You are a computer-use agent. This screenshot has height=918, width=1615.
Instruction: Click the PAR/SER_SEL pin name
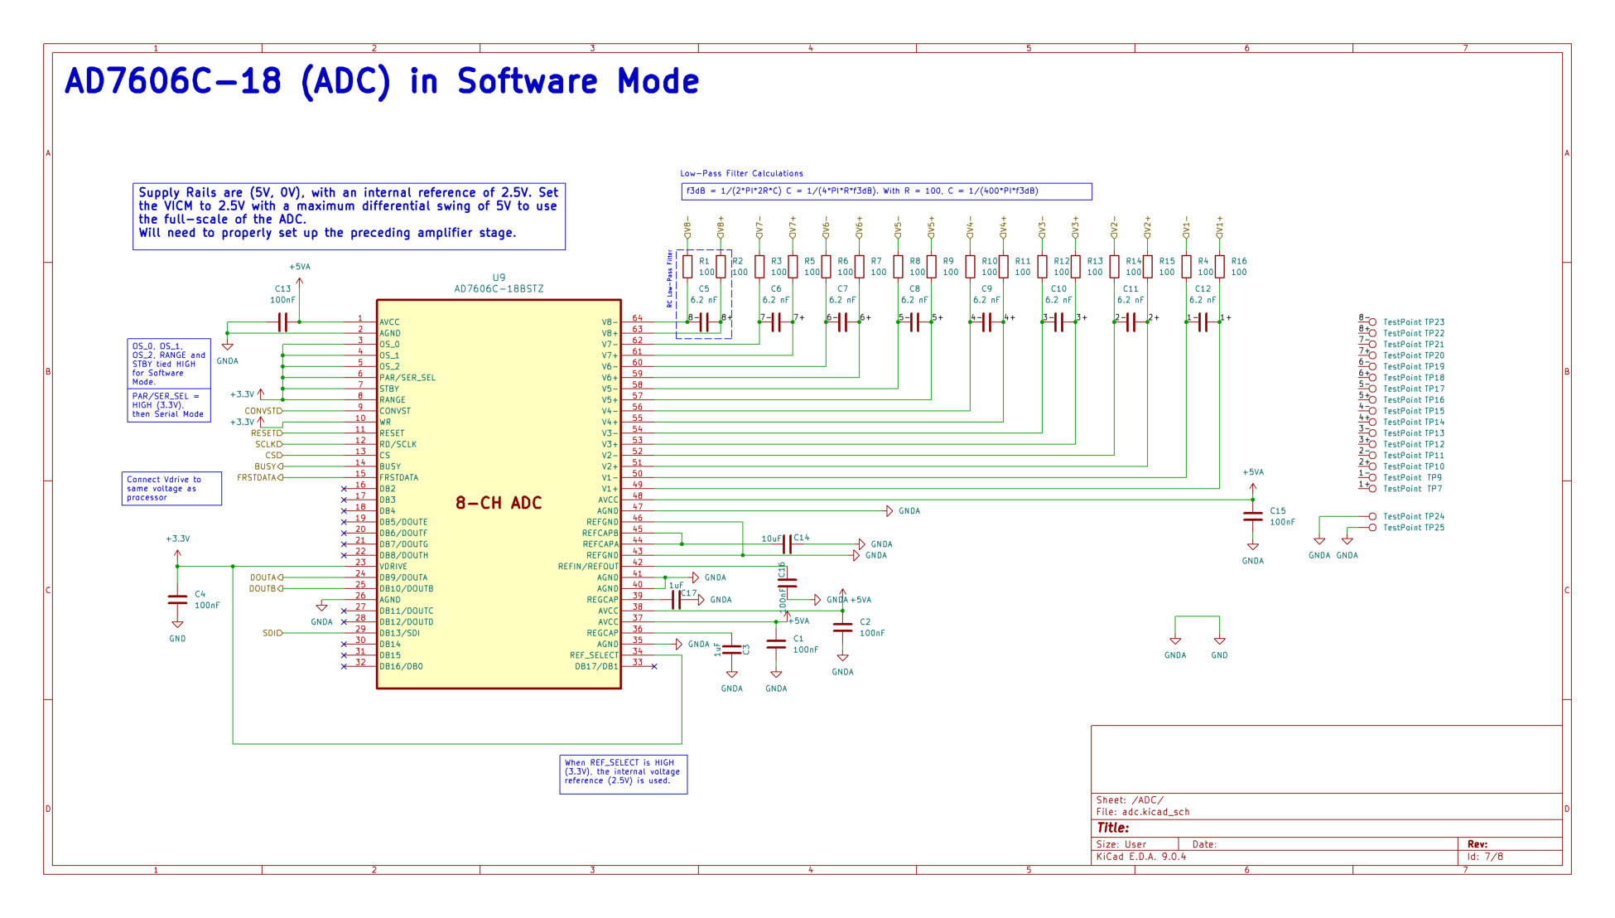point(407,378)
